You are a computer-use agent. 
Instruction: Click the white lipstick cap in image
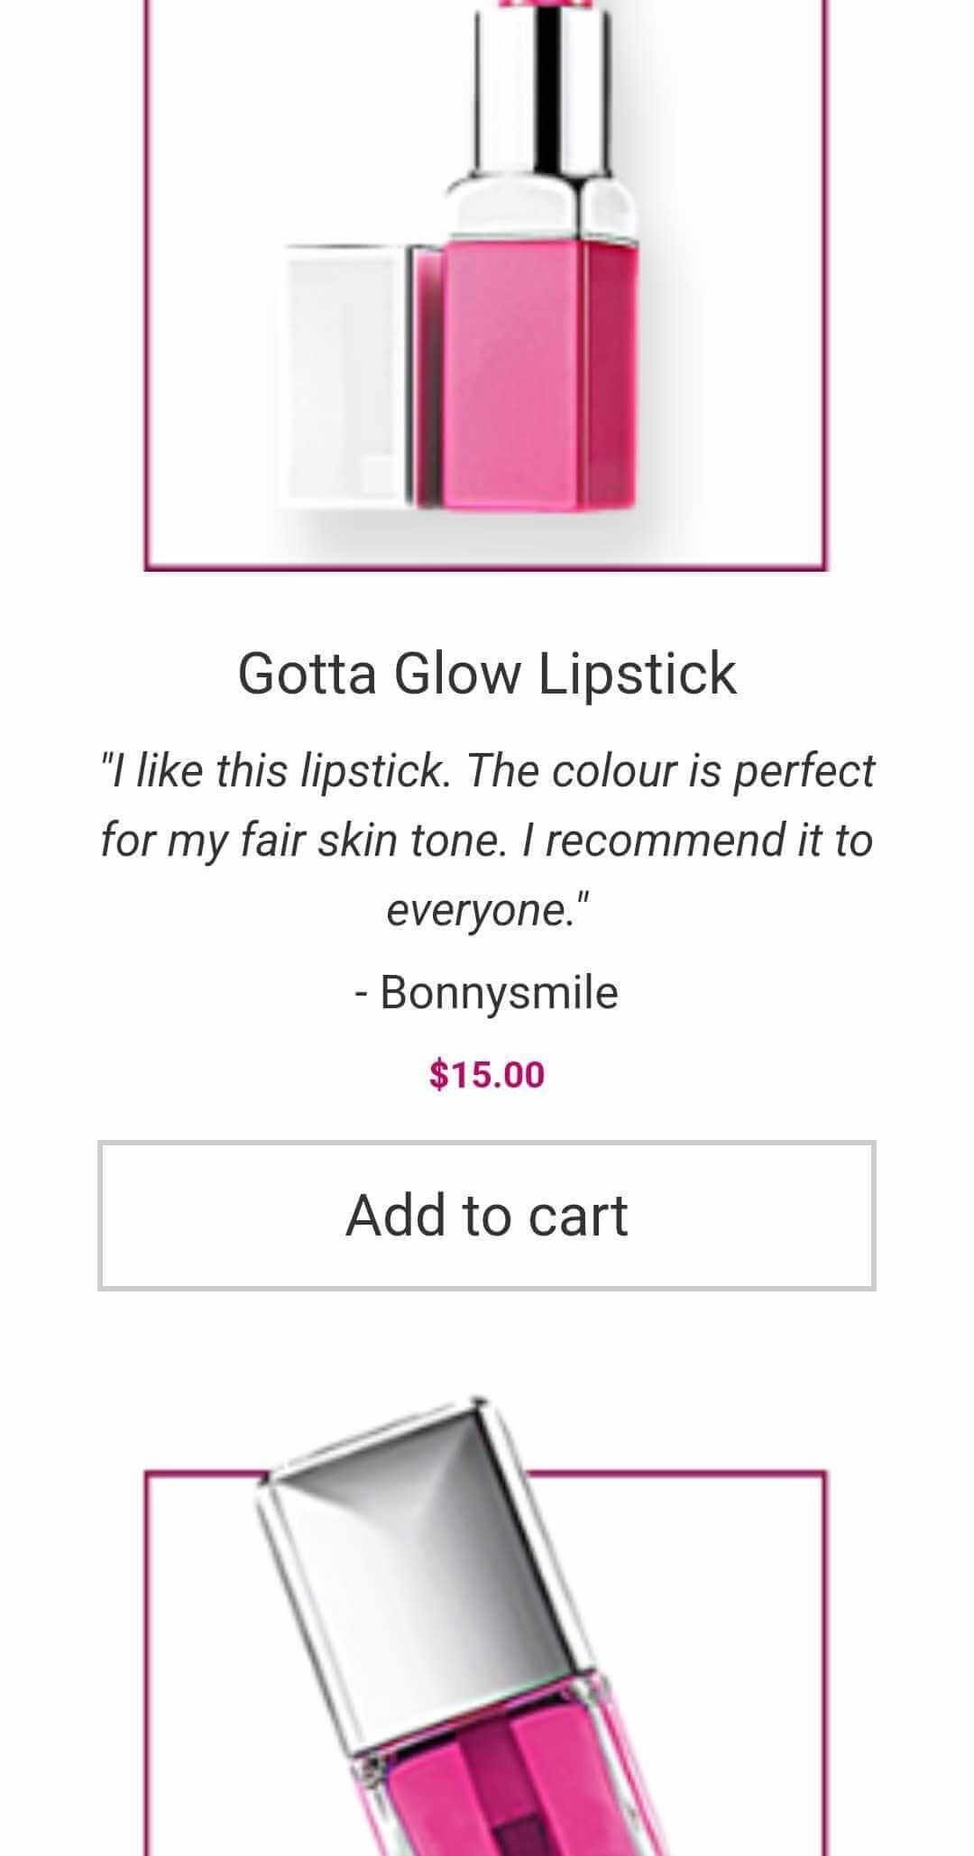[x=347, y=374]
